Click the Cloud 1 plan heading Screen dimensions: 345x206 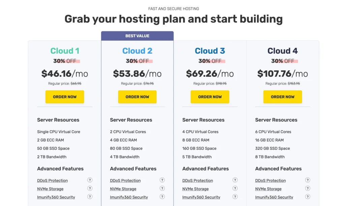coord(65,51)
